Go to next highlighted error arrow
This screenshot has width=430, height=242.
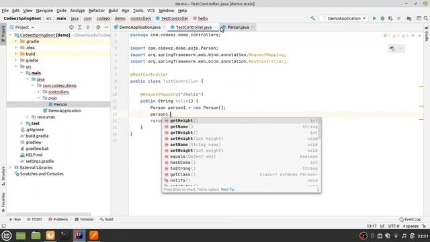point(419,36)
